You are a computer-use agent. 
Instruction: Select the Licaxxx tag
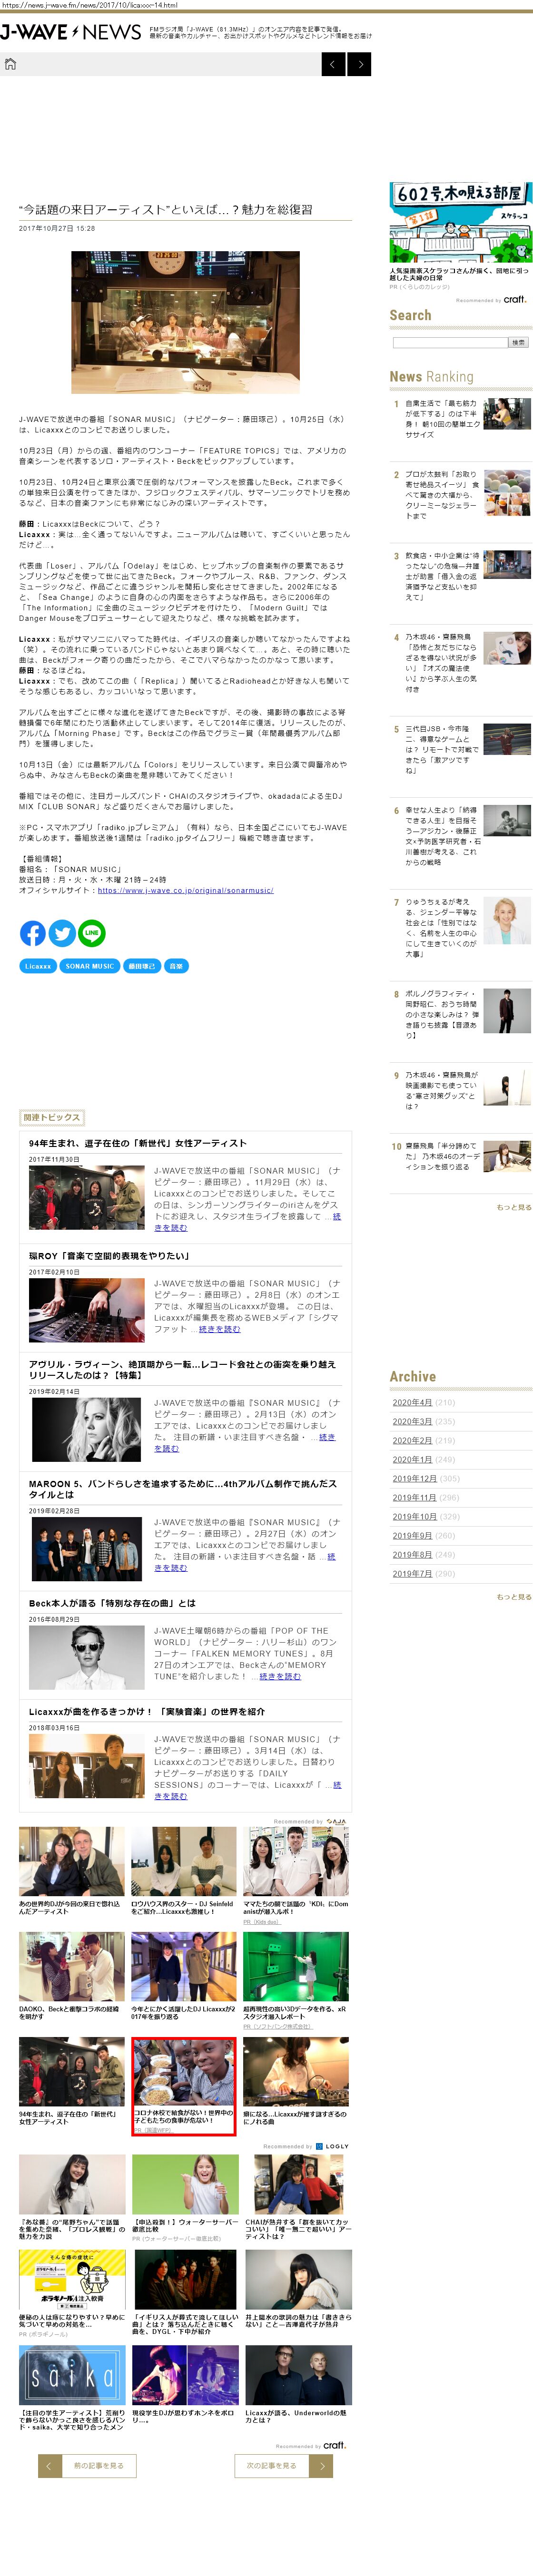pyautogui.click(x=38, y=966)
